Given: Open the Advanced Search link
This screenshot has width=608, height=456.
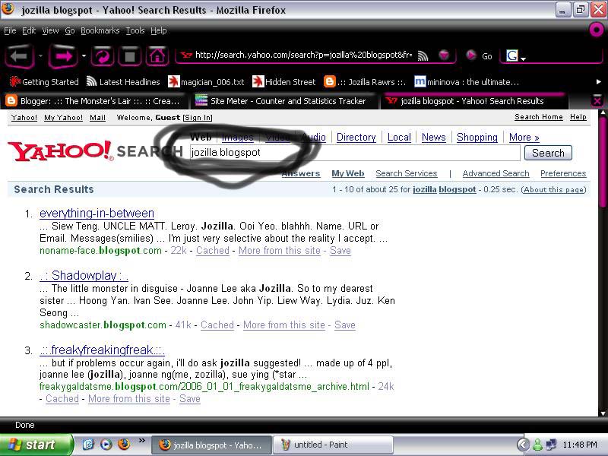Looking at the screenshot, I should pos(496,173).
